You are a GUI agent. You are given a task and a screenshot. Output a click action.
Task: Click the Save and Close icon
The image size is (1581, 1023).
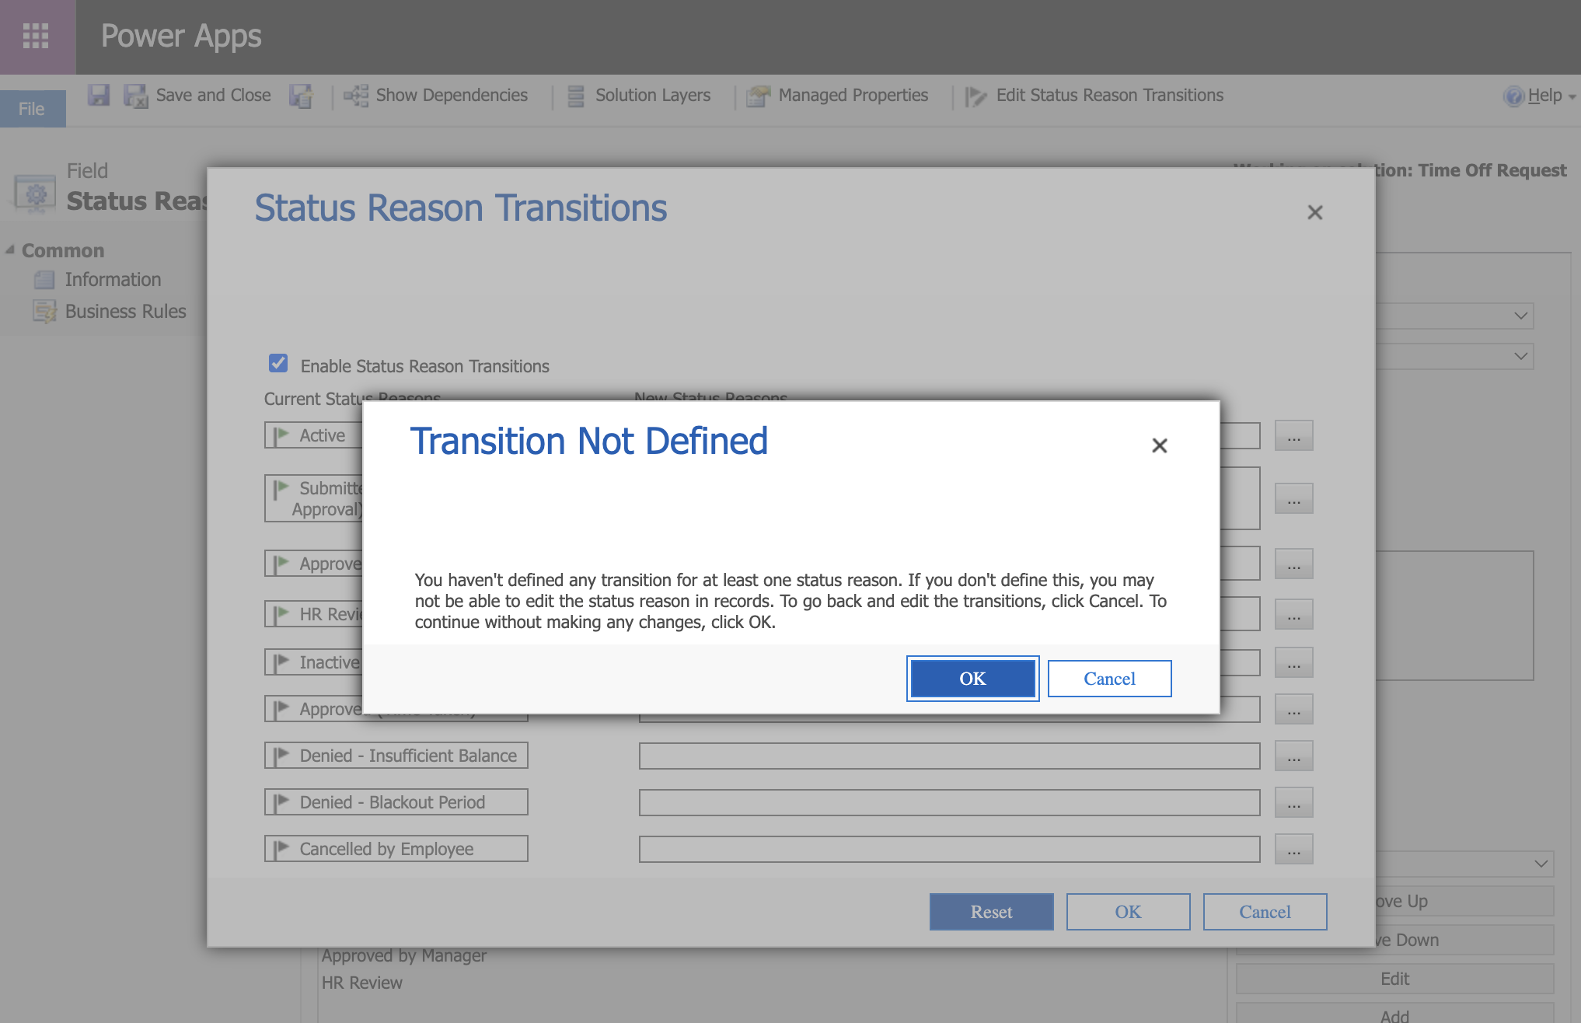(x=136, y=96)
